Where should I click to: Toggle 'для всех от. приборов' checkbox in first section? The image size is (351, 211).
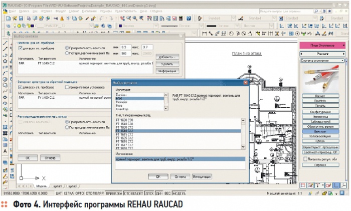tap(21, 48)
